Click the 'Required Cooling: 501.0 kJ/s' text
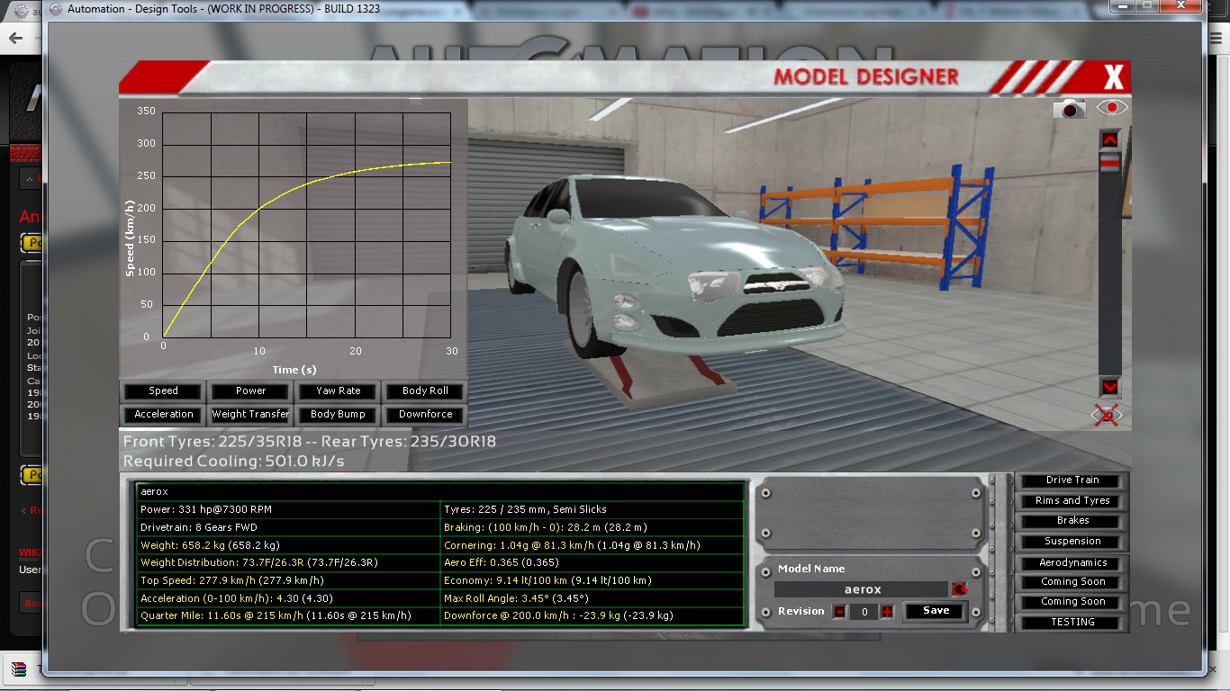 pyautogui.click(x=234, y=462)
